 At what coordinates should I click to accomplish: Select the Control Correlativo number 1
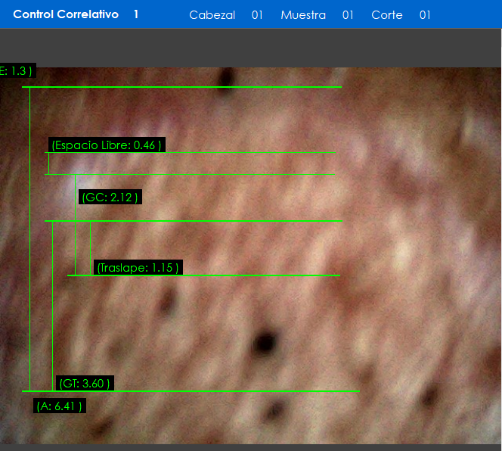(136, 14)
